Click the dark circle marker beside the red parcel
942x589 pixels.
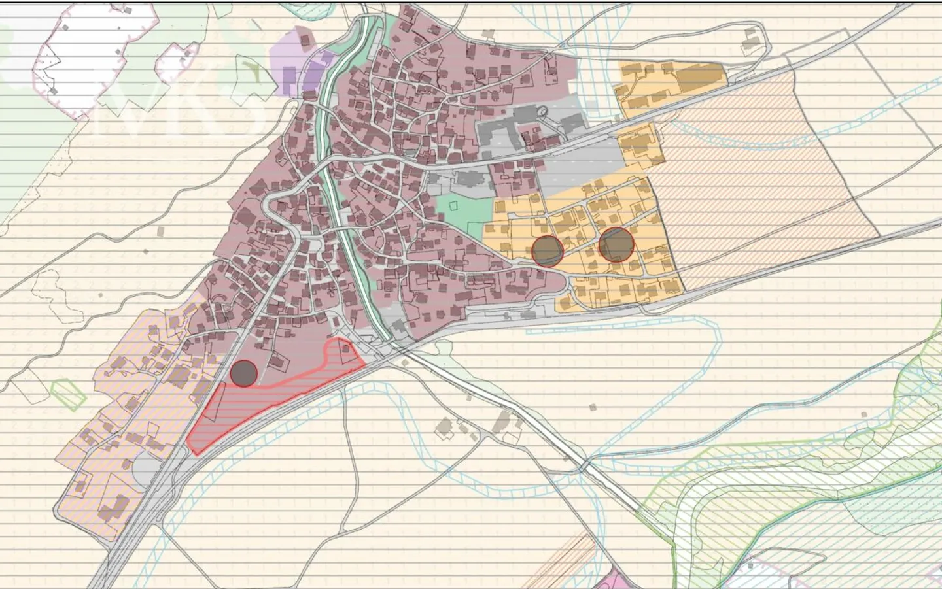click(x=243, y=373)
